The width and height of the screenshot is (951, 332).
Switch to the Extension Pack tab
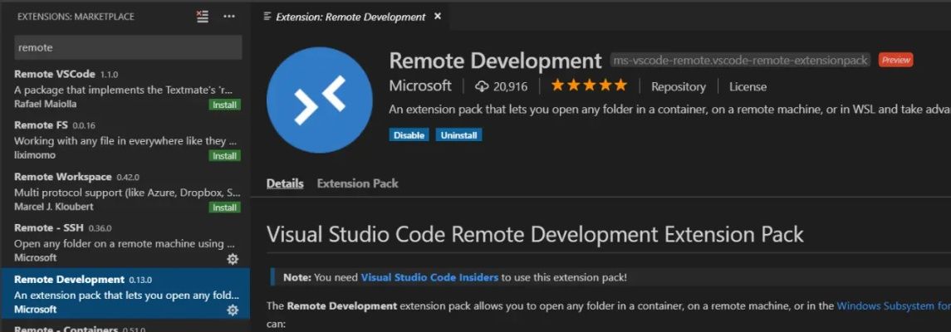click(357, 183)
